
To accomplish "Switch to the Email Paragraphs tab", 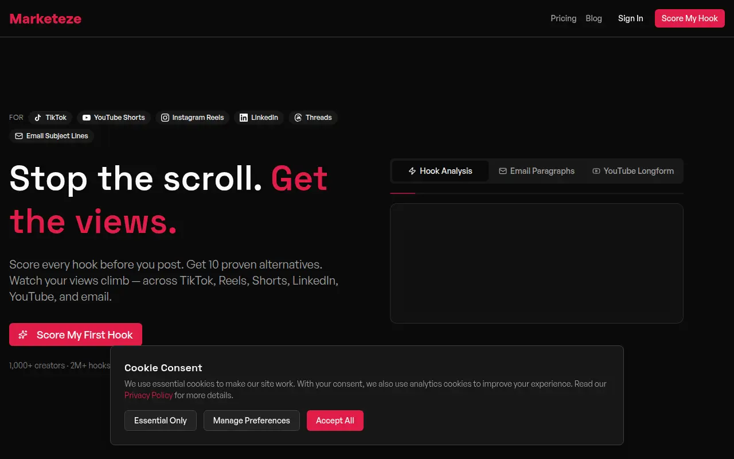I will click(537, 171).
